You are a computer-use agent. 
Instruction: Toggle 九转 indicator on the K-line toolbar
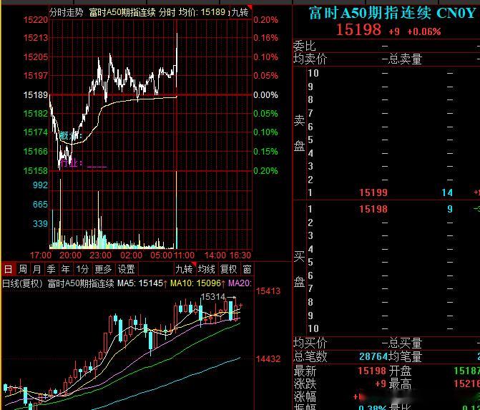click(x=184, y=269)
